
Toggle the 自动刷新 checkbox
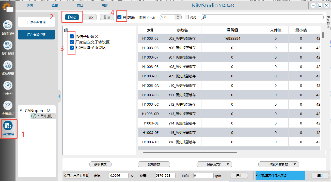(119, 17)
